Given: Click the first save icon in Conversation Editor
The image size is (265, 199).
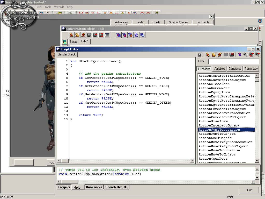Looking at the screenshot, I should (x=89, y=35).
